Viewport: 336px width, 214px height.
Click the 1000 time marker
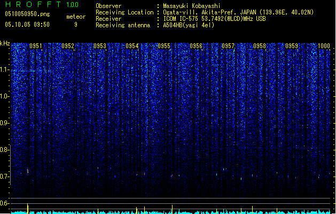tap(324, 46)
